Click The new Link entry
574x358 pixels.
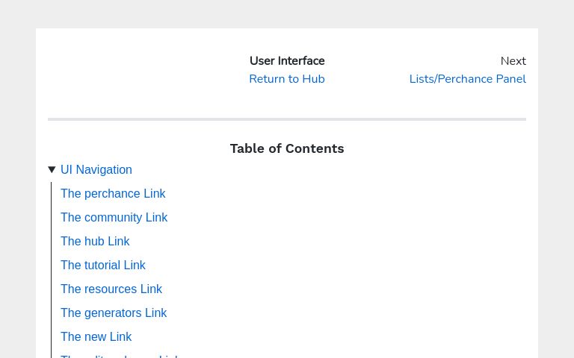pyautogui.click(x=96, y=337)
